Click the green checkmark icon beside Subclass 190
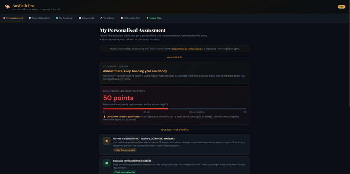The image size is (350, 174). coord(107,163)
